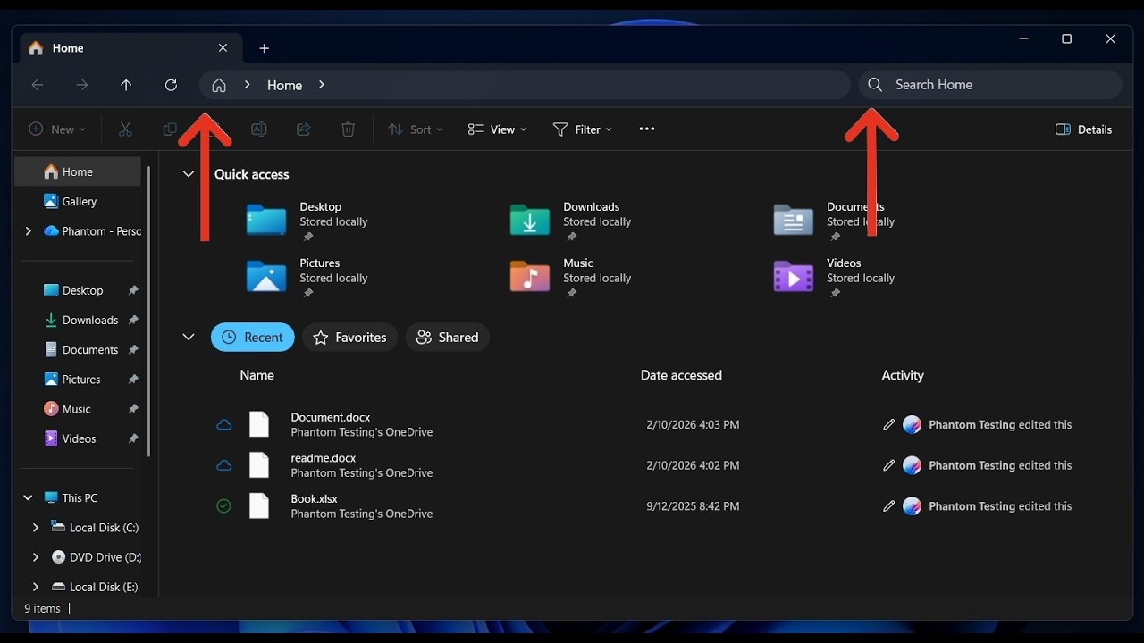Select Documents in the sidebar

79,350
